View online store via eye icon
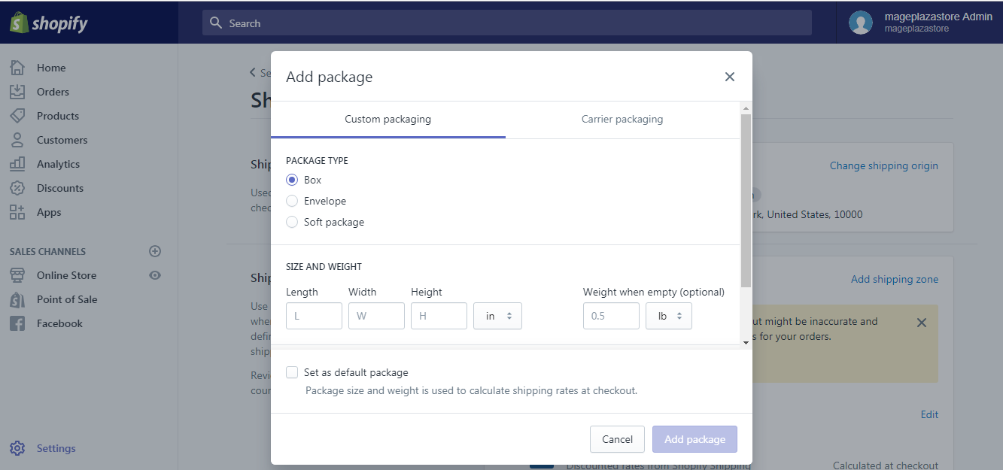The image size is (1003, 470). coord(155,275)
